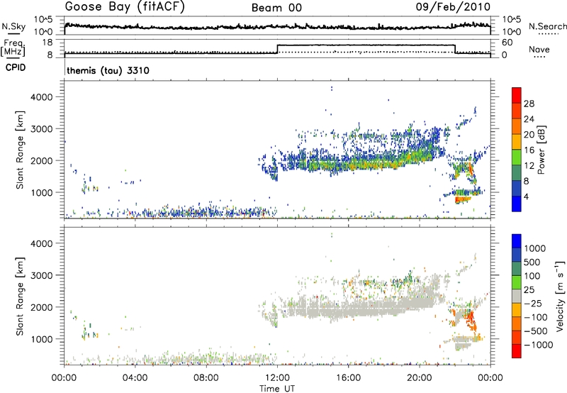This screenshot has height=393, width=567.
Task: Click the '-1000' Velocity colorbar value
Action: (539, 345)
